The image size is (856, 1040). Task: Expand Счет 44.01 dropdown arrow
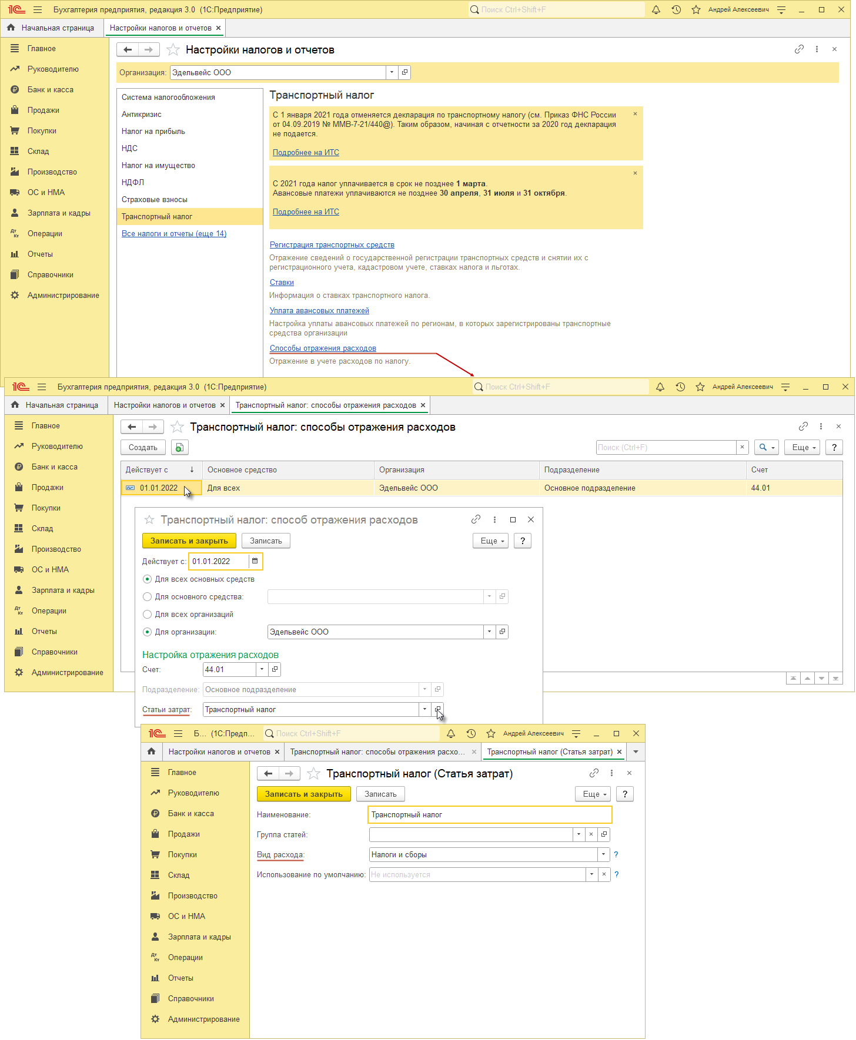pyautogui.click(x=262, y=669)
